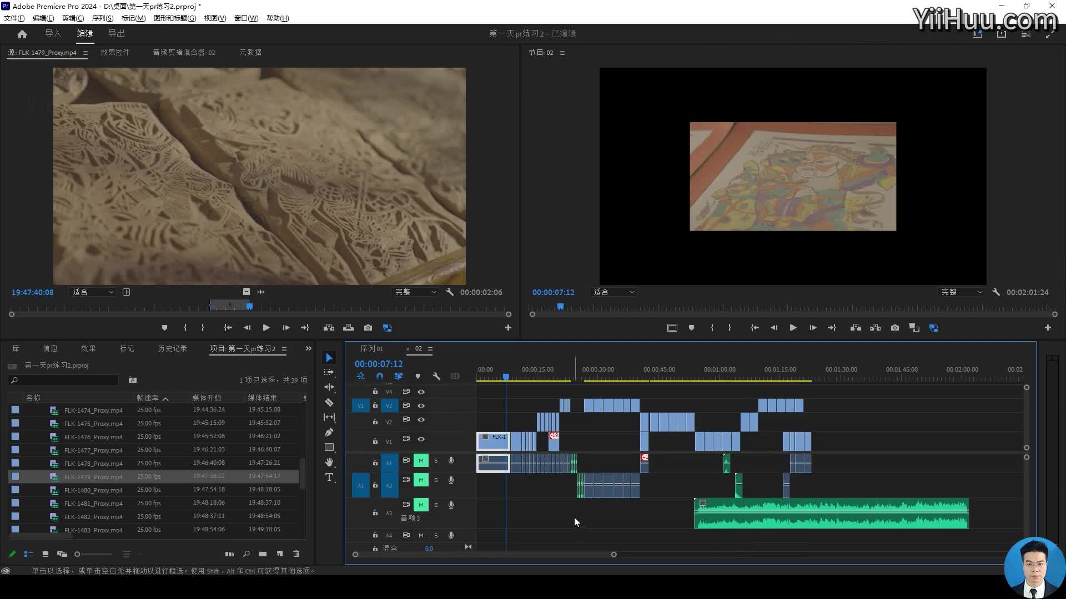Toggle V3 track output eye
Image resolution: width=1066 pixels, height=599 pixels.
coord(421,405)
